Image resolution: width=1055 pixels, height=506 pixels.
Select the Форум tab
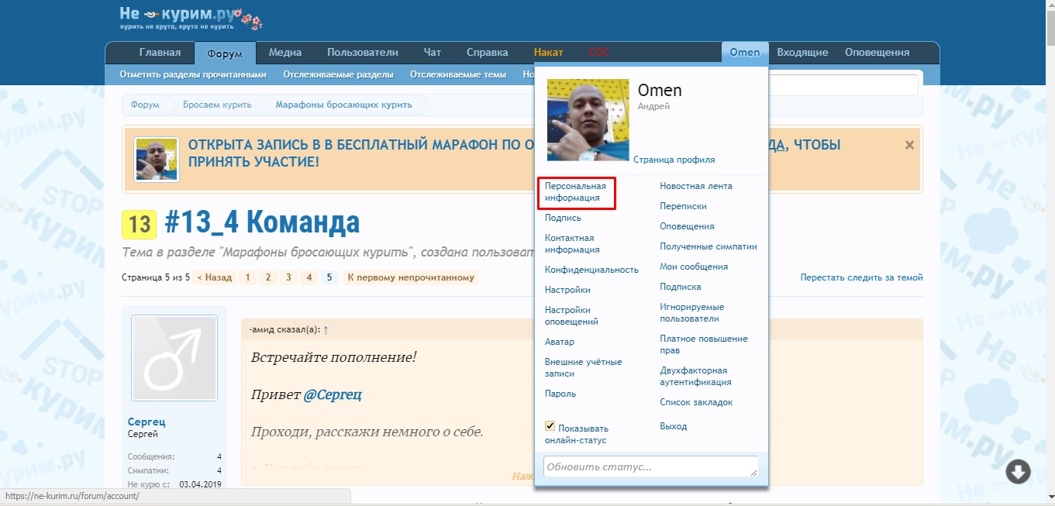tap(225, 53)
